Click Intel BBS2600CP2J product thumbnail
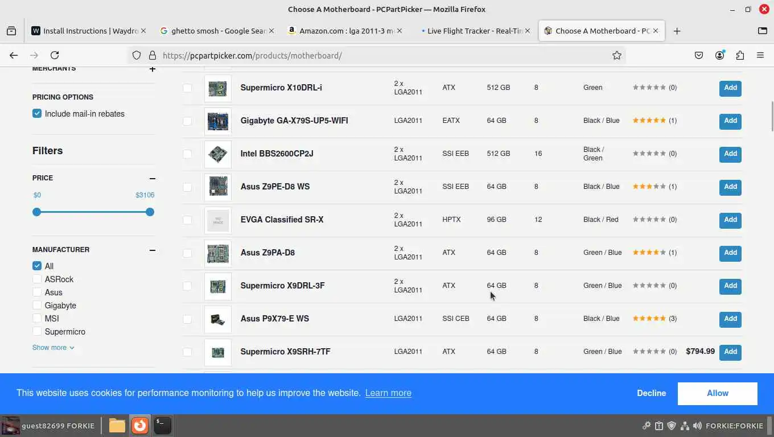Image resolution: width=774 pixels, height=437 pixels. tap(218, 154)
